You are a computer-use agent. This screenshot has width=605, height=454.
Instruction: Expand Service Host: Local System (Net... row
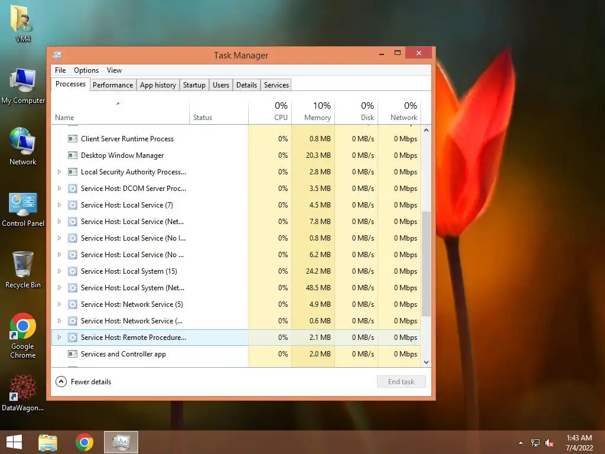click(x=59, y=288)
